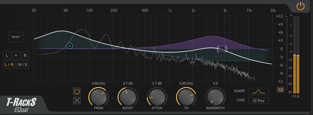Toggle the channel link equals button
Image resolution: width=313 pixels, height=115 pixels.
tap(16, 55)
